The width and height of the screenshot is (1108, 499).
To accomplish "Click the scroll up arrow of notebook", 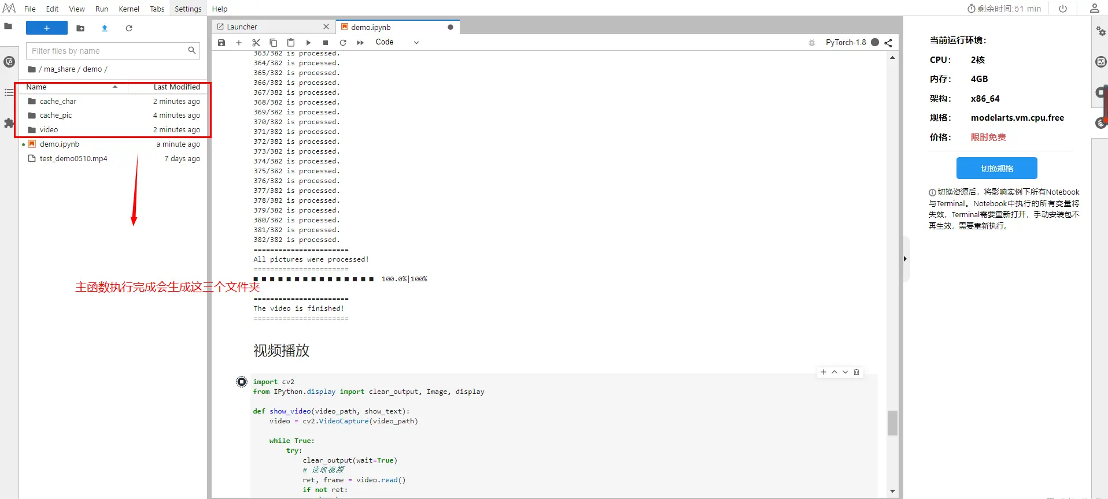I will click(x=893, y=58).
